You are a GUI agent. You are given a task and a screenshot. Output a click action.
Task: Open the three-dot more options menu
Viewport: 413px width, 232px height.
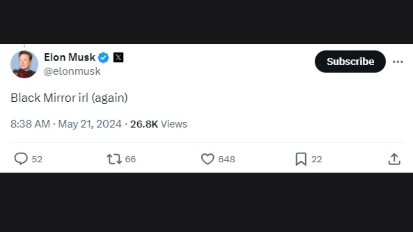(x=398, y=62)
